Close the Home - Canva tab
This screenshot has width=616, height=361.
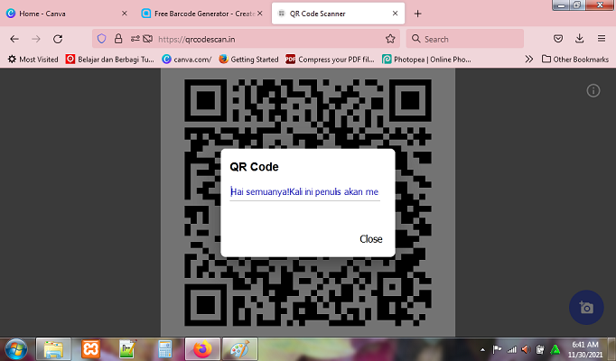pos(125,14)
